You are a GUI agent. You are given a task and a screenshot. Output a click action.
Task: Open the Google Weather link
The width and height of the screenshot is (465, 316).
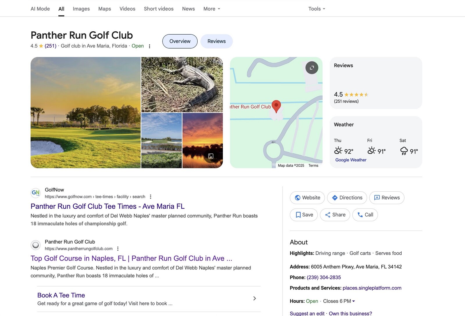coord(351,160)
